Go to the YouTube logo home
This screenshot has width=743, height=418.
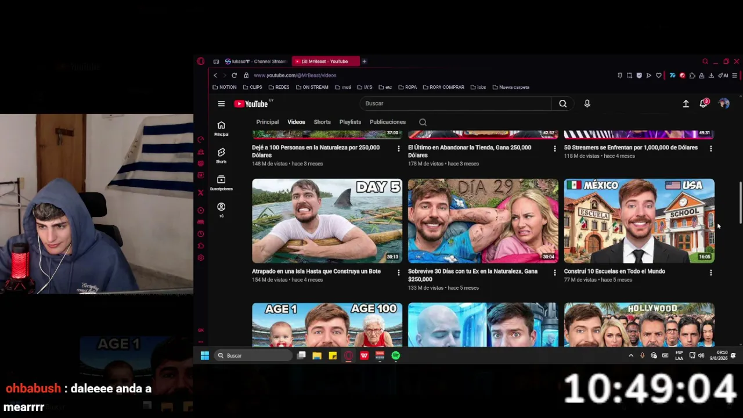[251, 104]
